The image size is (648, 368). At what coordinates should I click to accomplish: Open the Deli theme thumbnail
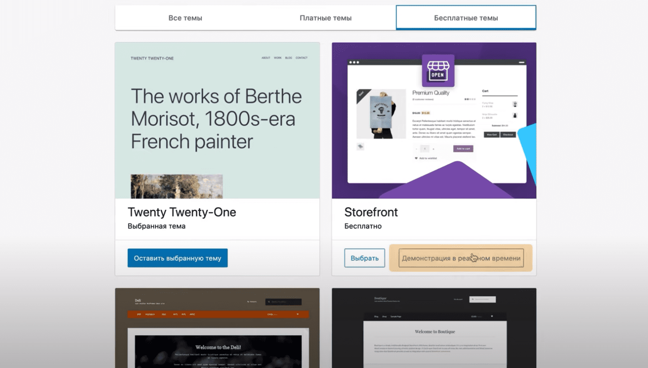pos(217,328)
